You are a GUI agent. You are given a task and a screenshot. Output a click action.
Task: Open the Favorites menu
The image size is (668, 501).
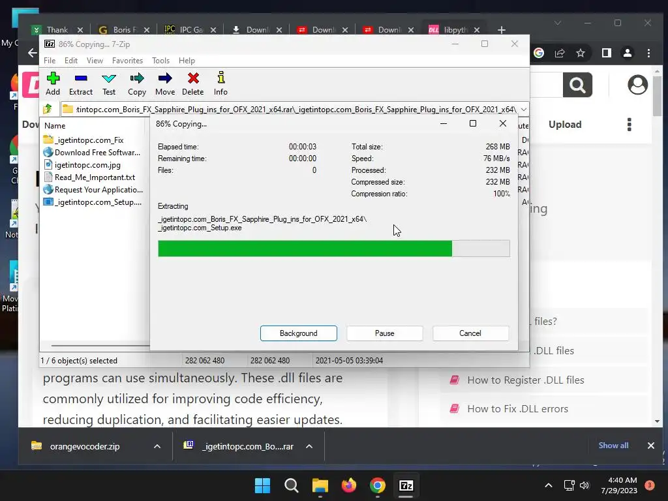[127, 61]
